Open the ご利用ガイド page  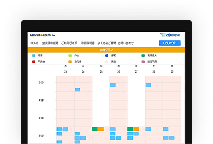tap(69, 43)
